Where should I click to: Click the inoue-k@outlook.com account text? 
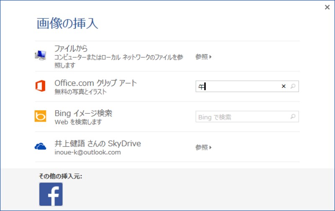(x=88, y=153)
